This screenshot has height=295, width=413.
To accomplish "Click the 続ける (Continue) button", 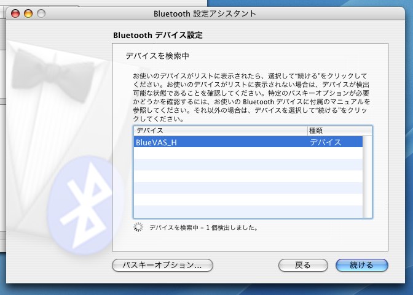I will [361, 265].
